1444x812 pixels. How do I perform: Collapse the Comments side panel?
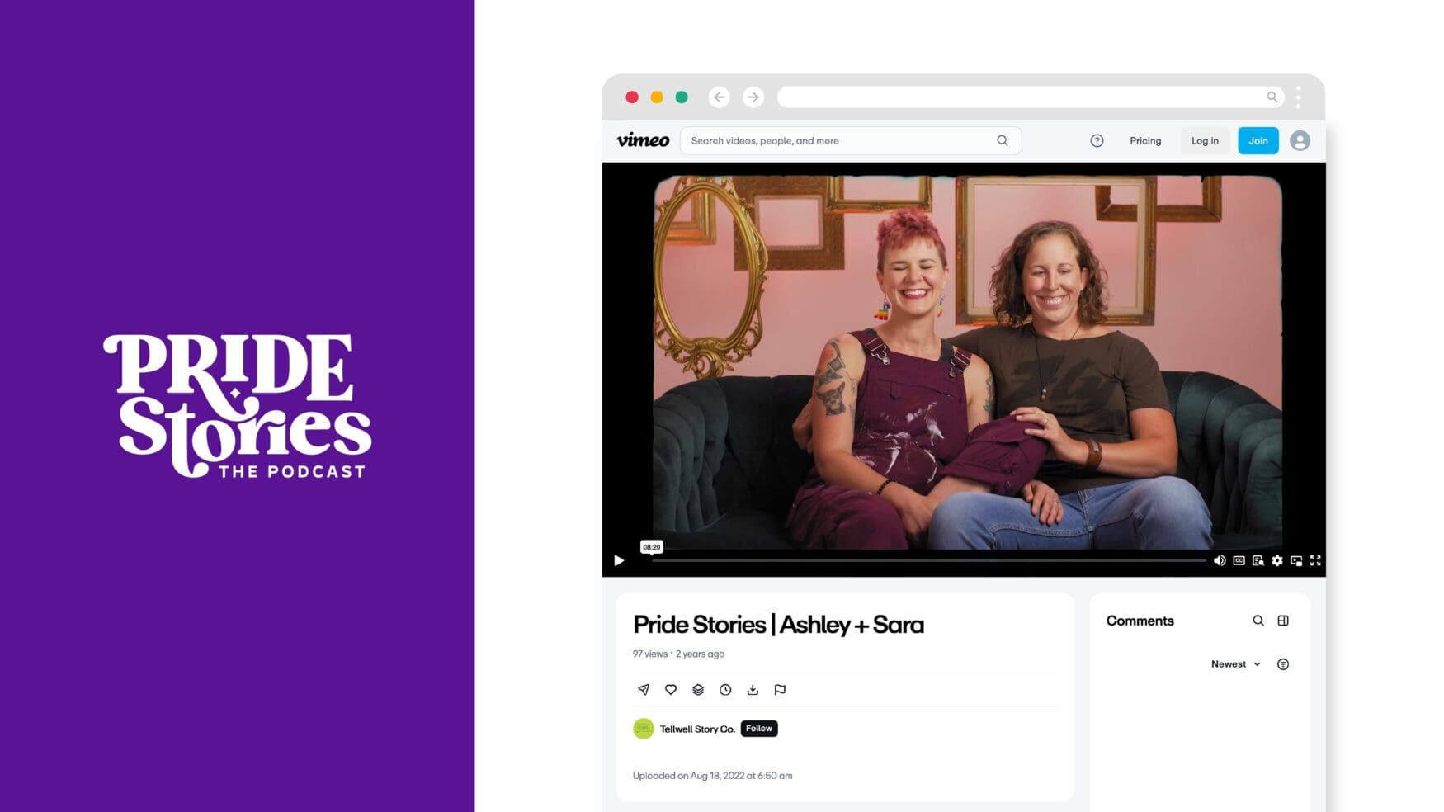click(x=1283, y=621)
